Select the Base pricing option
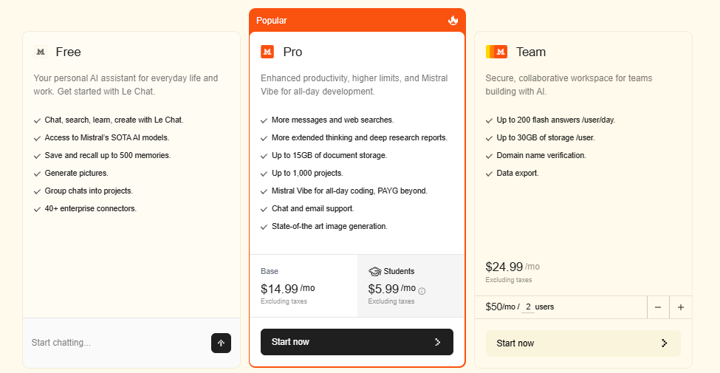The image size is (720, 373). tap(304, 286)
